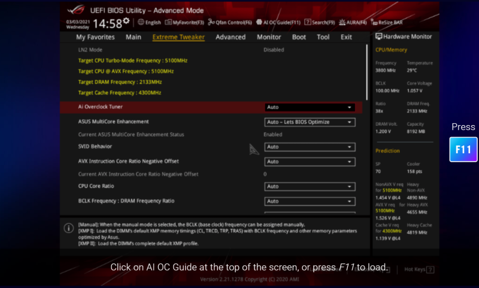
Task: Click the English language globe icon
Action: (x=141, y=22)
